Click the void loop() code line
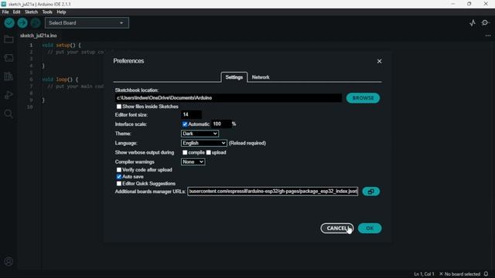The width and height of the screenshot is (495, 278). coord(60,80)
